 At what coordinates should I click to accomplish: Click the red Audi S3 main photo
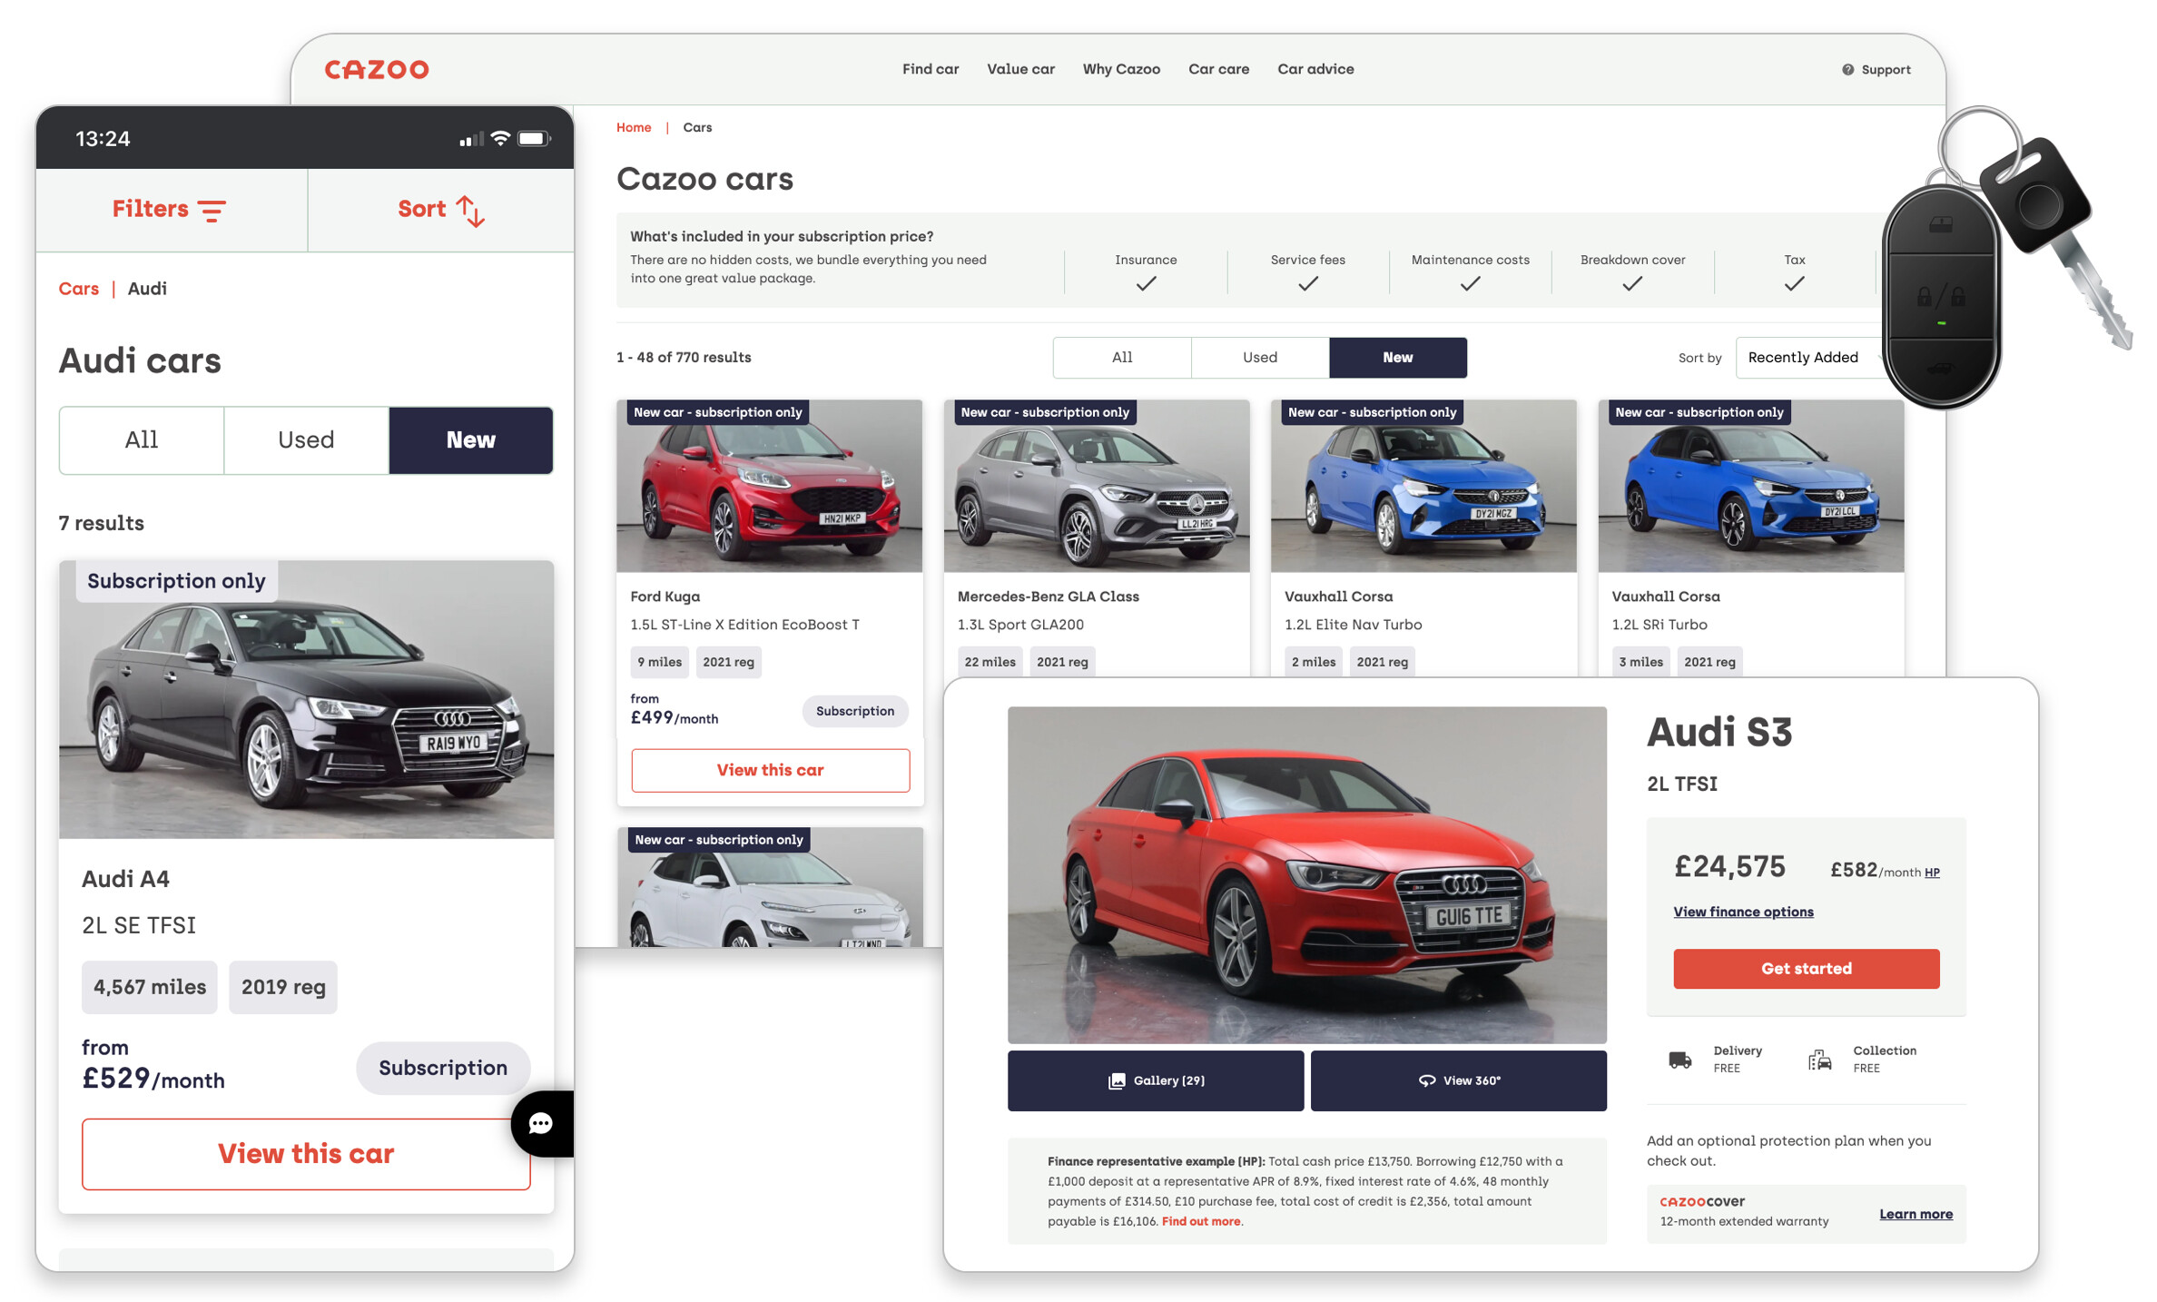(x=1307, y=875)
